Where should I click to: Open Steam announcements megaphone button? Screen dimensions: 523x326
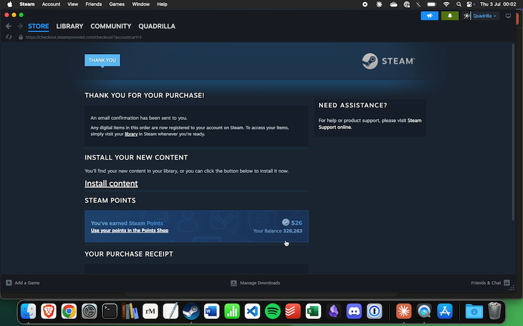point(430,16)
